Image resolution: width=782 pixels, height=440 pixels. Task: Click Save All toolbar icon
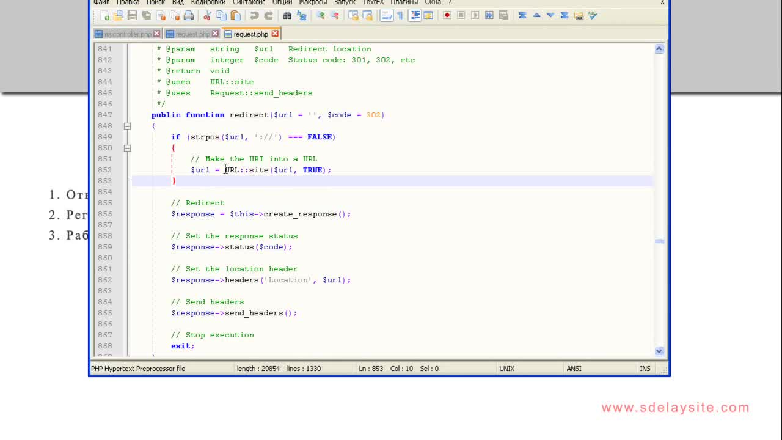click(x=146, y=15)
